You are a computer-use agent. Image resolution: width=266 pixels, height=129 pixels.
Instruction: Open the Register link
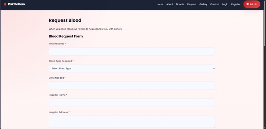[x=236, y=4]
